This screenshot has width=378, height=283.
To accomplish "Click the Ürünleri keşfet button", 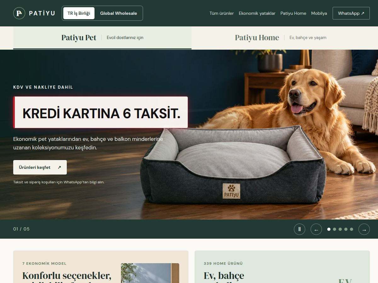I will click(x=40, y=167).
